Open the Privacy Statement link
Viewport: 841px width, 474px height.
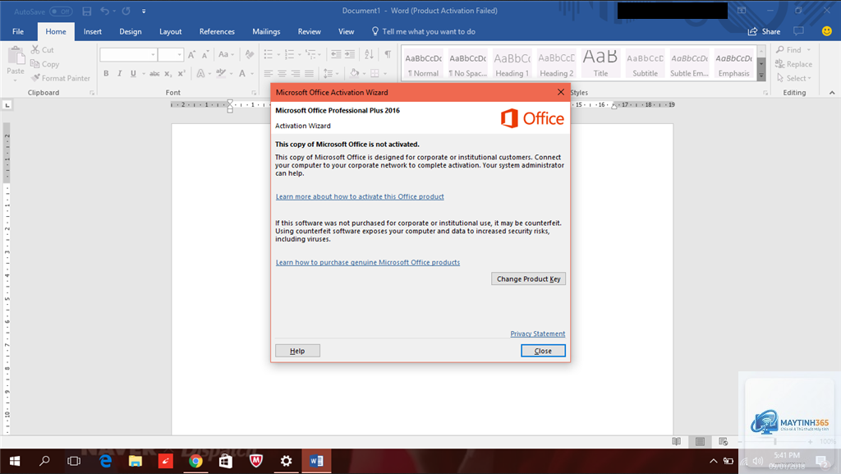(x=537, y=334)
